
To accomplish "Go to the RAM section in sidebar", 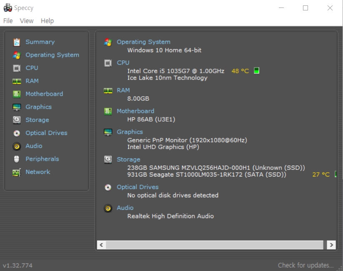I will [32, 81].
